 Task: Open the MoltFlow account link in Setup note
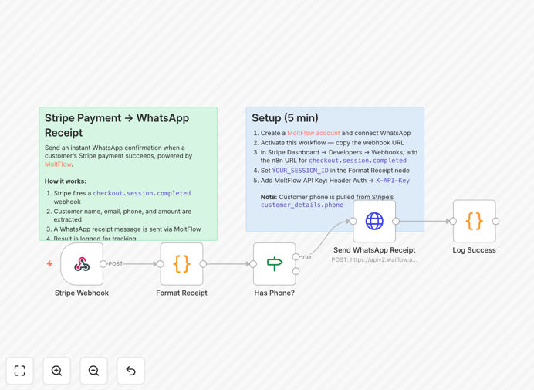[313, 133]
